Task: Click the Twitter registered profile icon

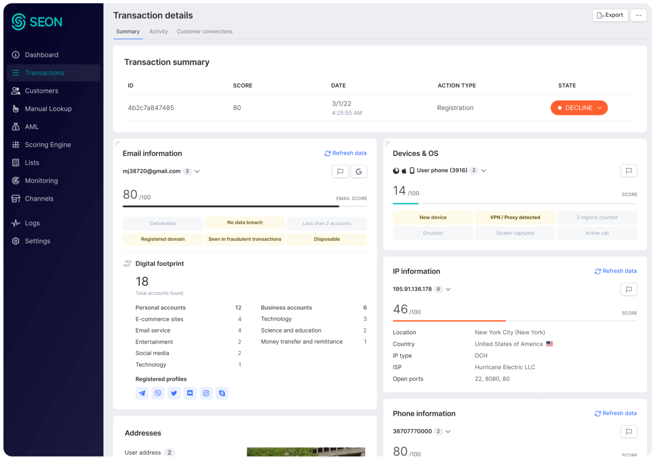Action: tap(174, 393)
